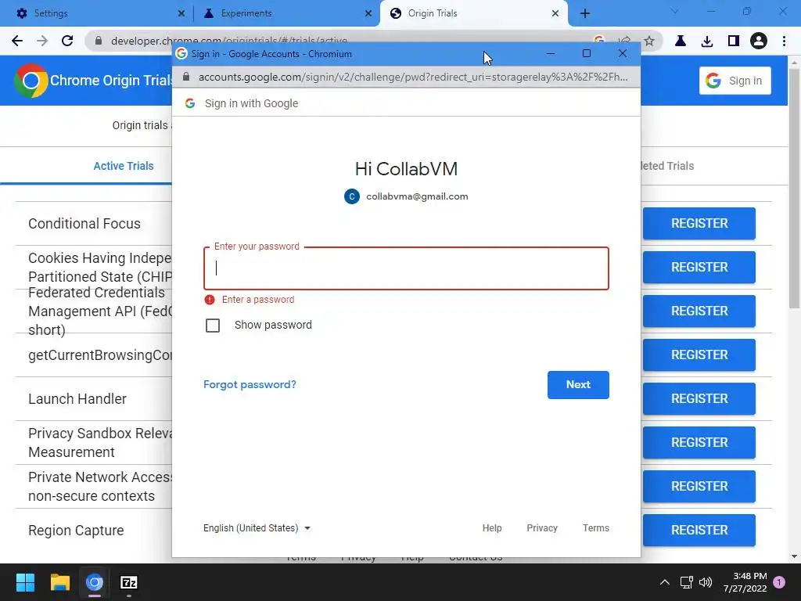Go forward in main browser window
Image resolution: width=801 pixels, height=601 pixels.
[42, 41]
